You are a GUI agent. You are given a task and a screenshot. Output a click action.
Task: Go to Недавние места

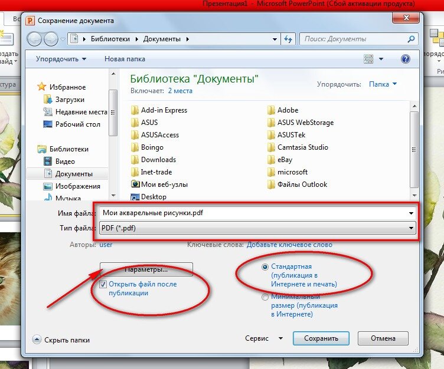tap(76, 111)
